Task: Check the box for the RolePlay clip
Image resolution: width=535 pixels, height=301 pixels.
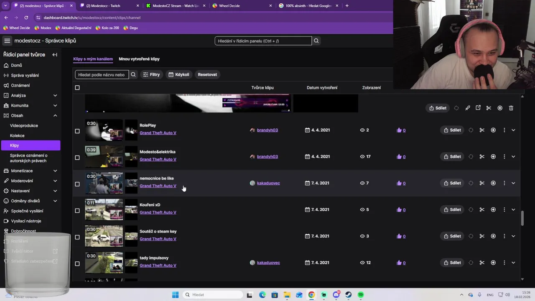Action: 77,131
